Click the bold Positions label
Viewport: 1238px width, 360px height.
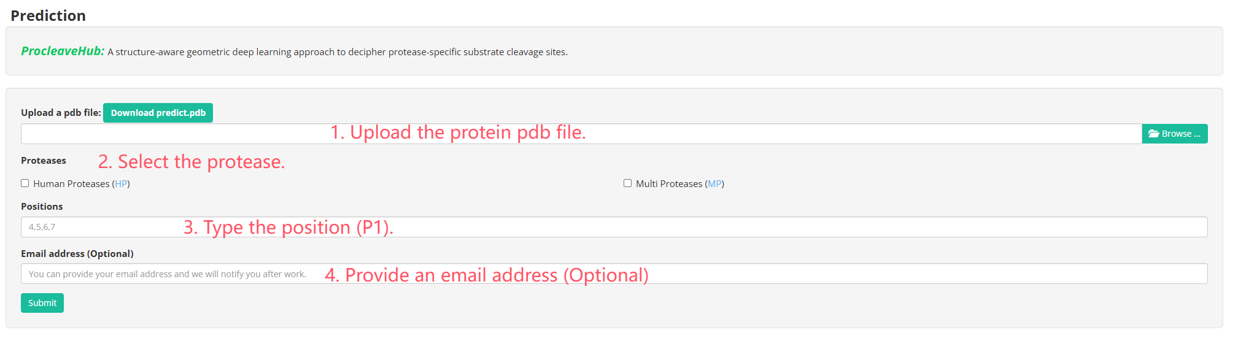pyautogui.click(x=42, y=207)
